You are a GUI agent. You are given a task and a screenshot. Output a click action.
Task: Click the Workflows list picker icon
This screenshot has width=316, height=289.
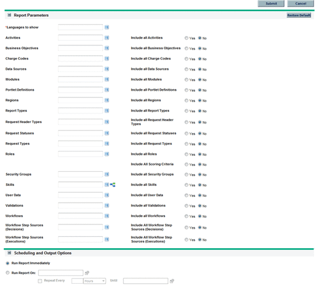[x=107, y=216]
